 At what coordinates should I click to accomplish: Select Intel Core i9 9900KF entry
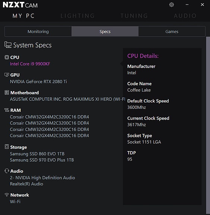(x=30, y=64)
